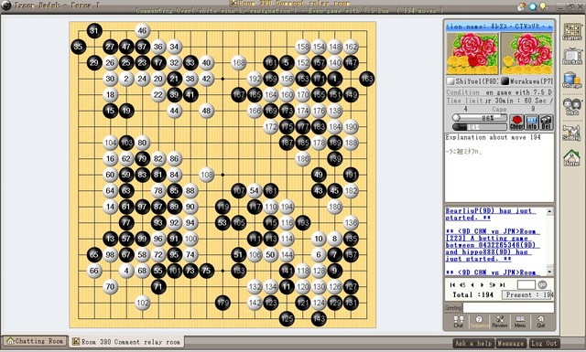Image resolution: width=586 pixels, height=352 pixels.
Task: Click black stone 163 on right edge
Action: point(366,79)
